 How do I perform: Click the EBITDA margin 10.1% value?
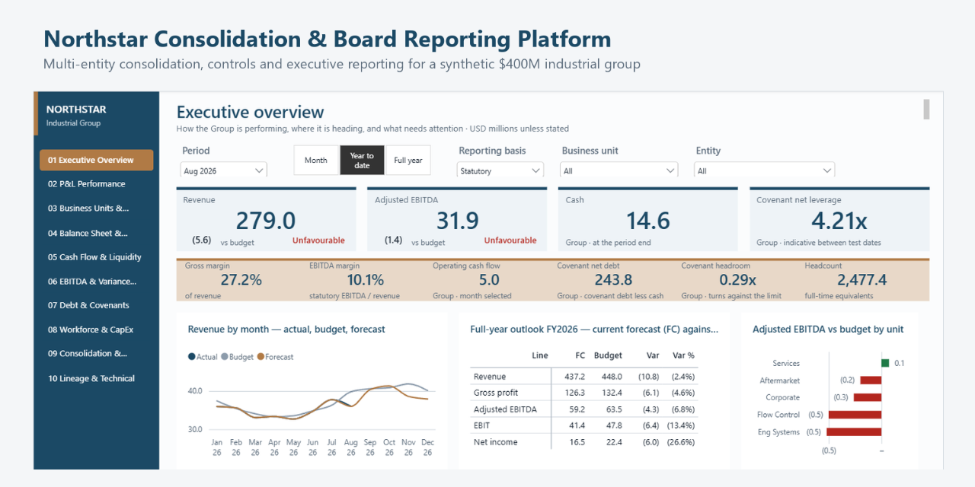(366, 280)
